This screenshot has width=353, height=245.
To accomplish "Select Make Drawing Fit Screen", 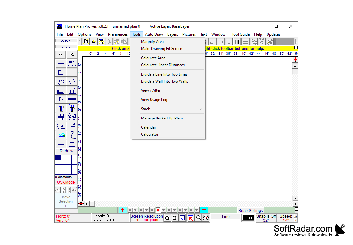I will coord(162,49).
